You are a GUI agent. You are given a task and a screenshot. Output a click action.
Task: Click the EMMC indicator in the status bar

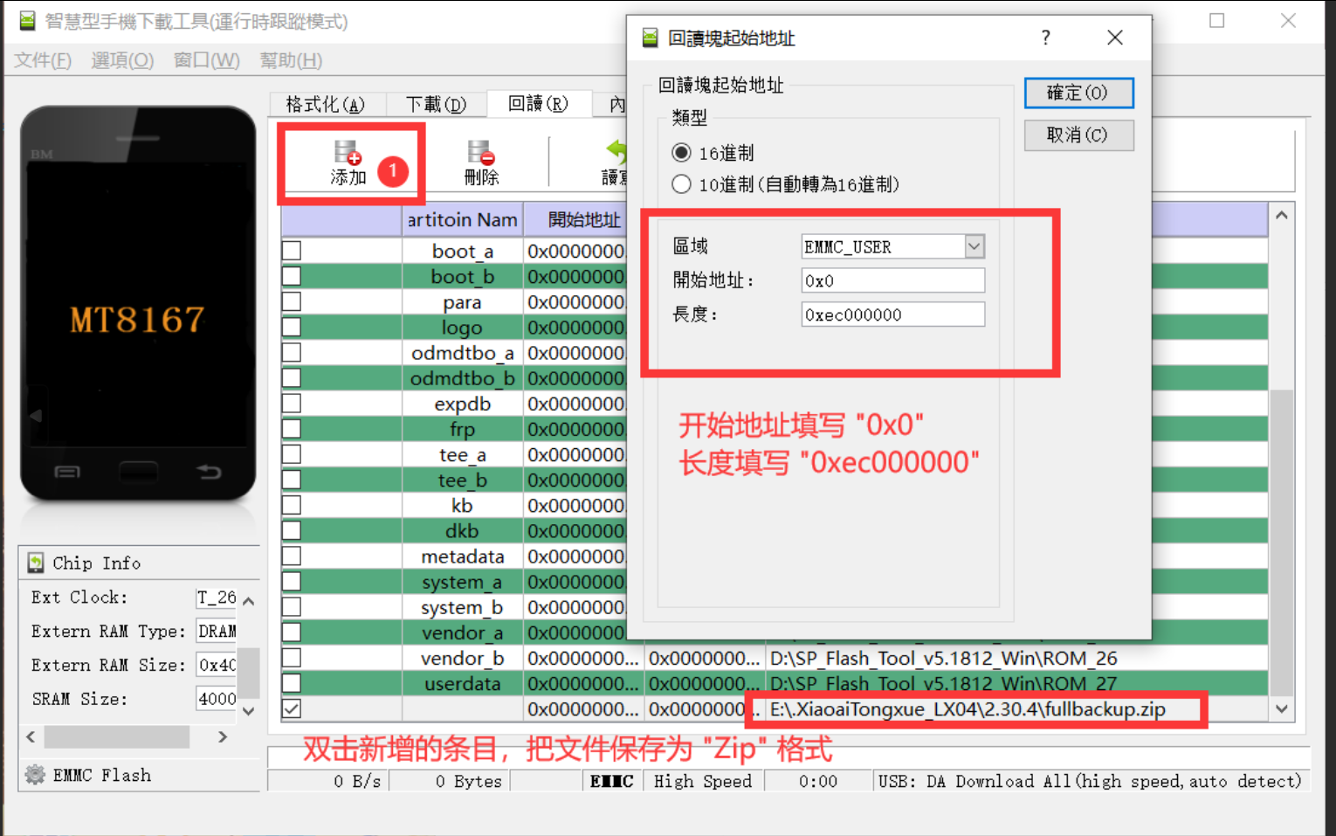point(611,780)
